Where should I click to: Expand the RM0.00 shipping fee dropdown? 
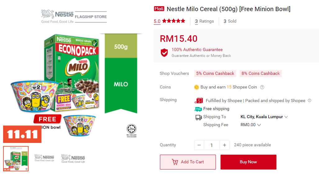259,125
